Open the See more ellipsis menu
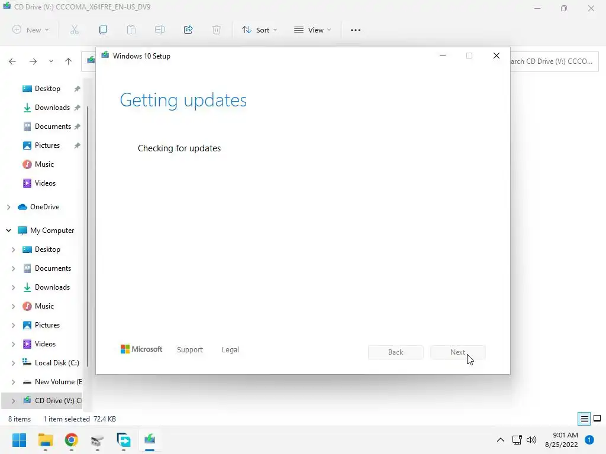Image resolution: width=606 pixels, height=454 pixels. click(x=356, y=30)
